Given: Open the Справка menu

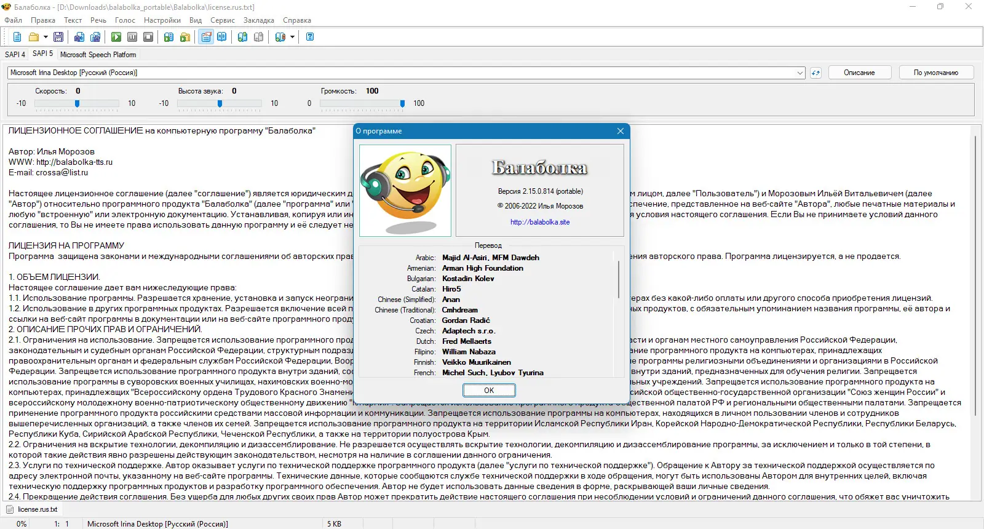Looking at the screenshot, I should (297, 20).
